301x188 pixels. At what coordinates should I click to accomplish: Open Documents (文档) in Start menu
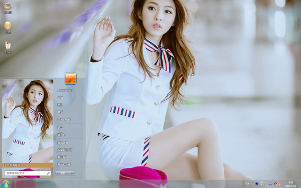(60, 97)
